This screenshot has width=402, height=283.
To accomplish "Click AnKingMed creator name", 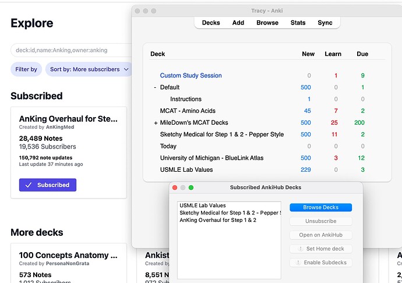I will coord(60,127).
